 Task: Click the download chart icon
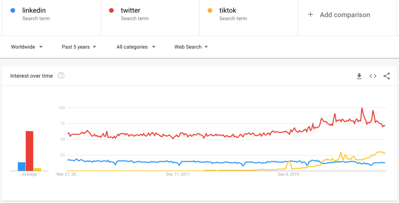tap(359, 76)
